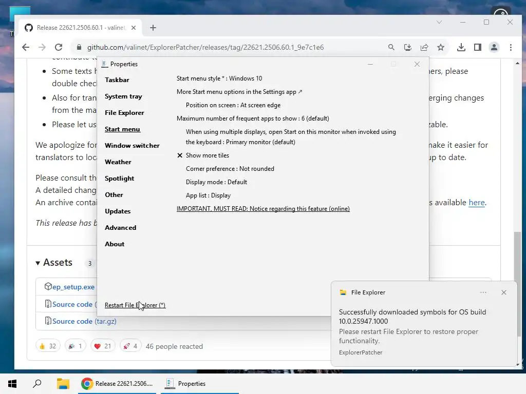526x394 pixels.
Task: Open Chrome three-dot menu
Action: (x=511, y=47)
